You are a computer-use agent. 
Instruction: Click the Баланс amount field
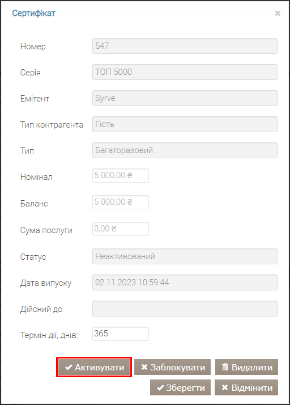pyautogui.click(x=121, y=202)
